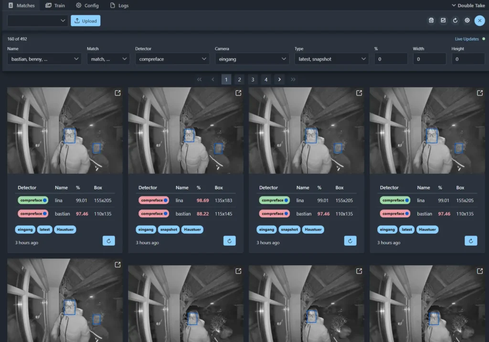Open the Logs tab

pos(119,6)
